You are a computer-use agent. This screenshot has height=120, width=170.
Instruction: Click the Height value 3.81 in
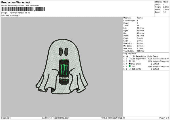pos(166,7)
